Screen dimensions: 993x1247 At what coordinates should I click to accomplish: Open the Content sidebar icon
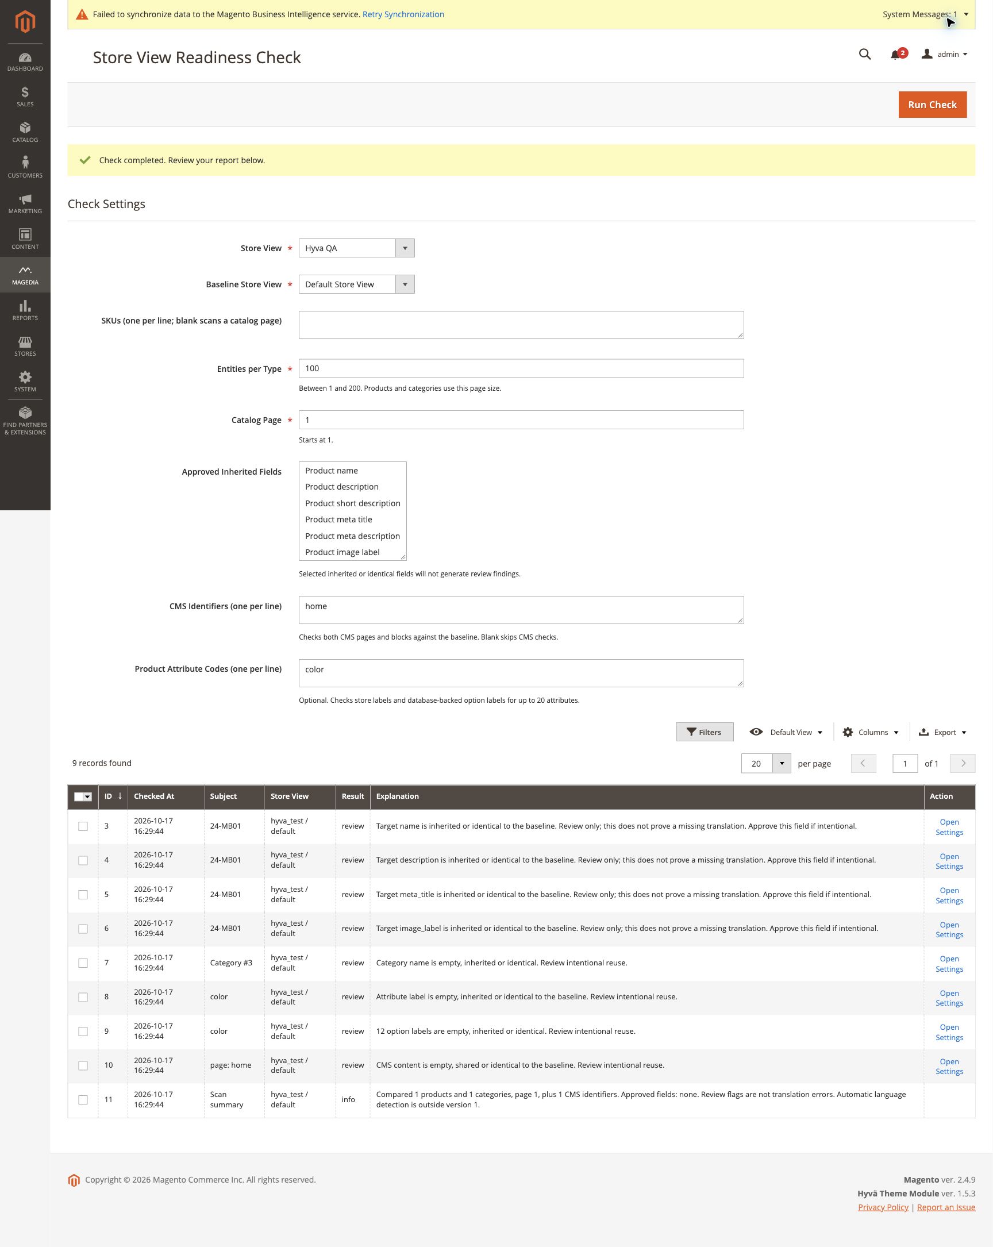(x=25, y=239)
